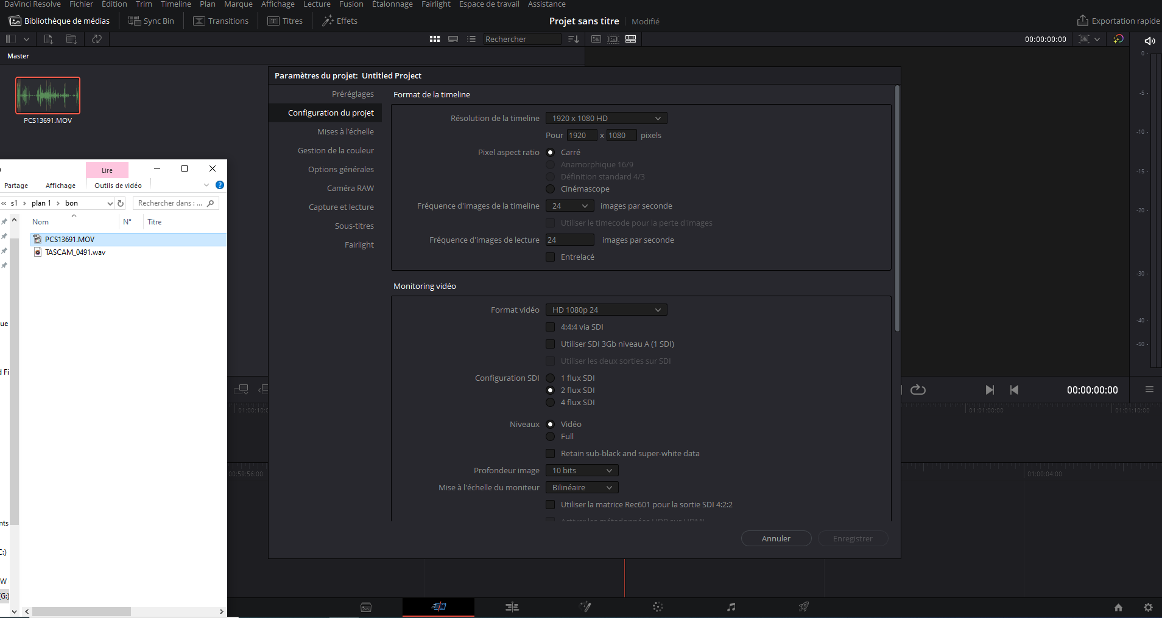This screenshot has width=1162, height=618.
Task: Expand the bin list chevron dropdown
Action: point(26,39)
